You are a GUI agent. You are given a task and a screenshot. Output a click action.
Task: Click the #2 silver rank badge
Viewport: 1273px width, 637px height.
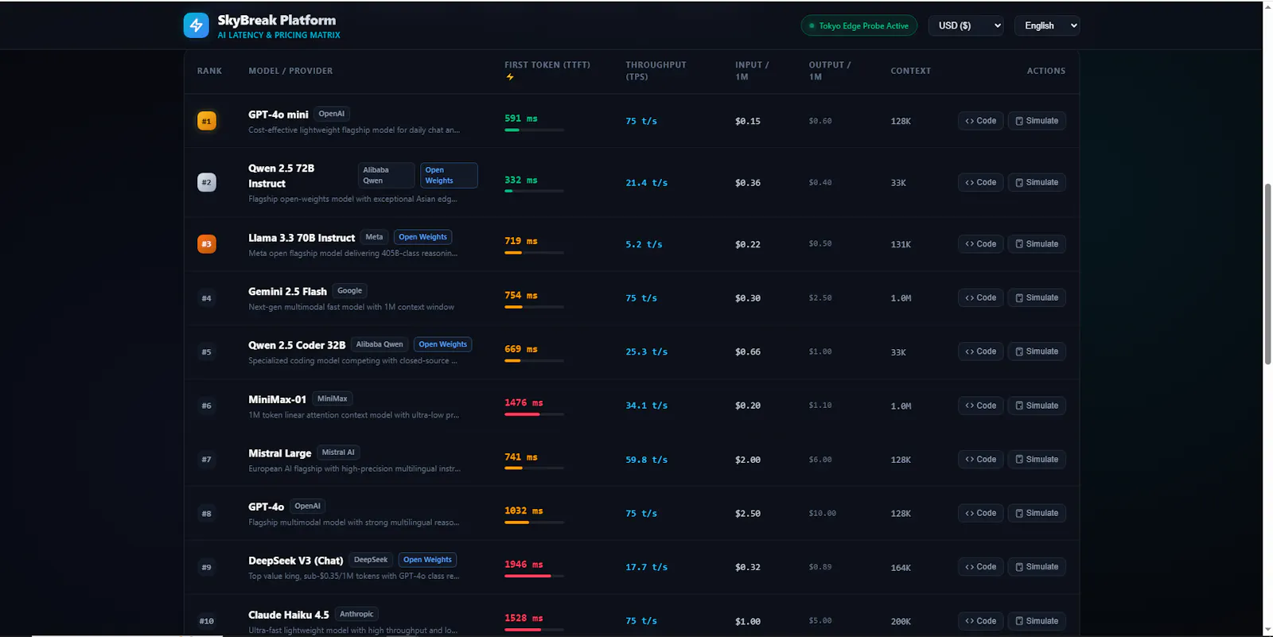pos(206,182)
